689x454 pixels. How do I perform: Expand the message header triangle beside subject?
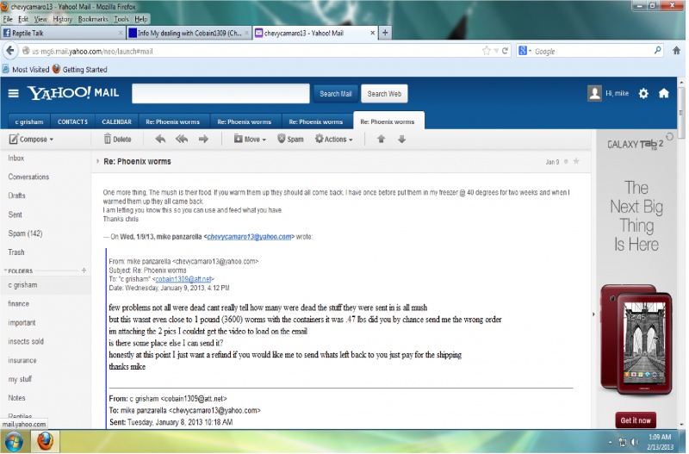pos(97,161)
